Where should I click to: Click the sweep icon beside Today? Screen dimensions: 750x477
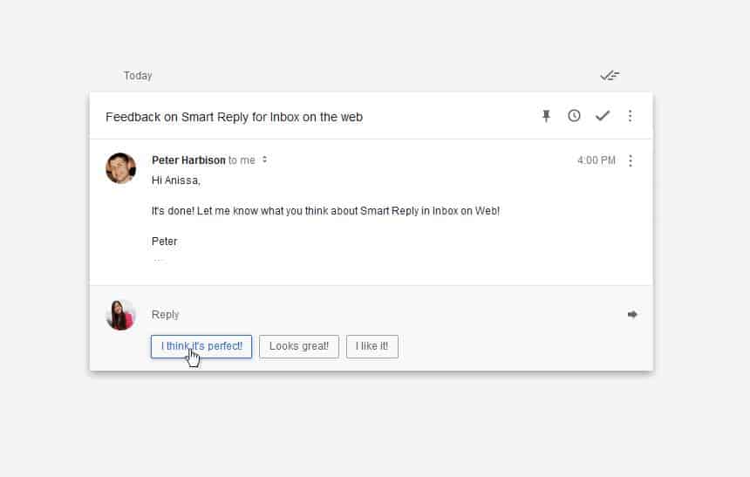pyautogui.click(x=610, y=76)
